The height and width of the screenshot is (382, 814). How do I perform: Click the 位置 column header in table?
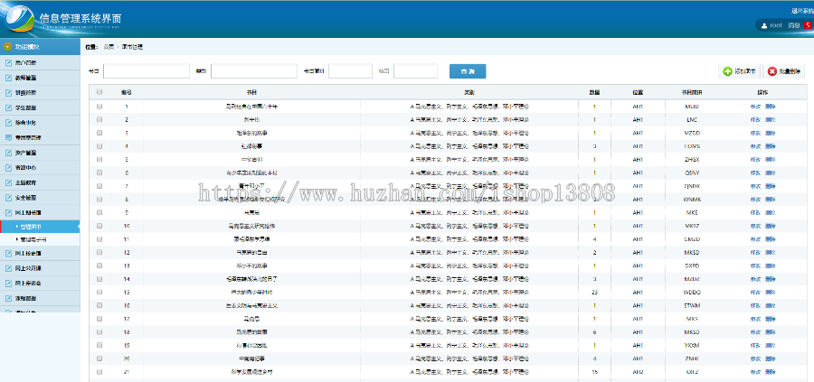point(638,92)
